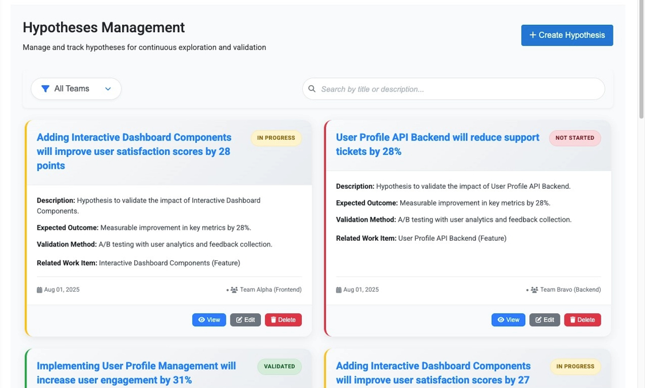Click the calendar icon on the Team Bravo card
This screenshot has height=388, width=645.
pos(339,290)
